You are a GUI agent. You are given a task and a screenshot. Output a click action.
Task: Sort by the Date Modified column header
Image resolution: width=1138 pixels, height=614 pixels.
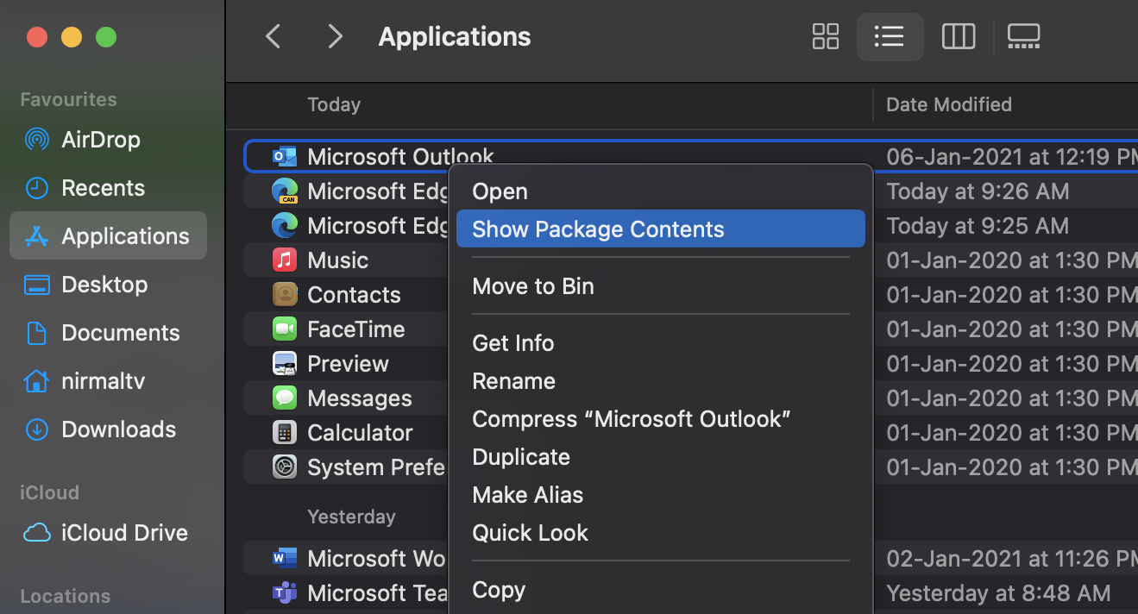pyautogui.click(x=948, y=104)
